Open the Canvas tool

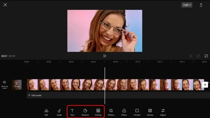tap(150, 112)
